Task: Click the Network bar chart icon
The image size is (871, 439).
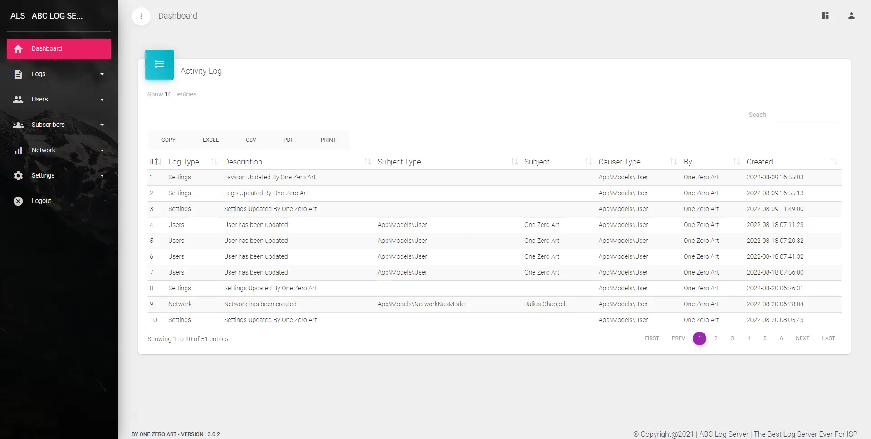Action: (x=18, y=150)
